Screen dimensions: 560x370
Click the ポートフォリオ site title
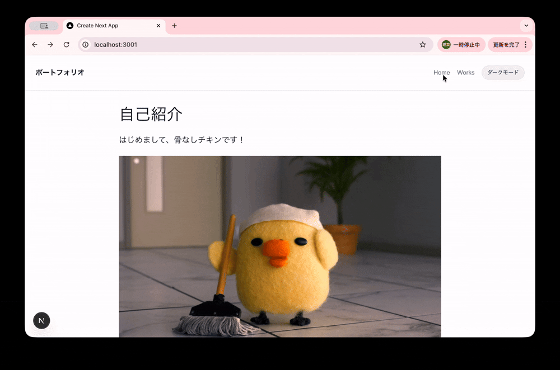click(60, 73)
